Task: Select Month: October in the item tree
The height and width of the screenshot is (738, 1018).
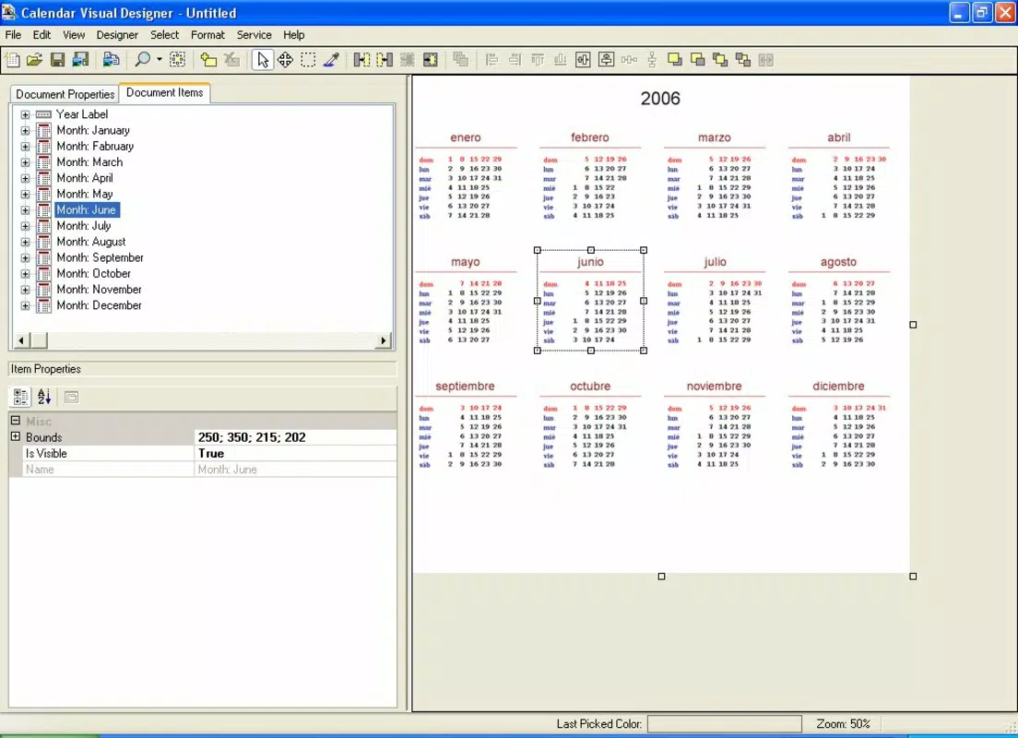Action: coord(93,273)
